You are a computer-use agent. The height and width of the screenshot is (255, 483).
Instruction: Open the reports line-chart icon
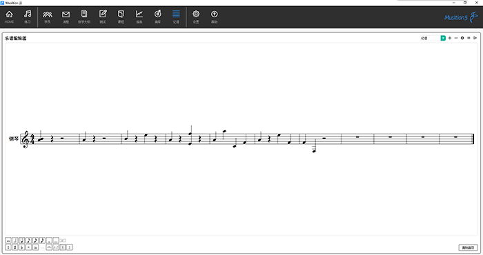coord(139,17)
